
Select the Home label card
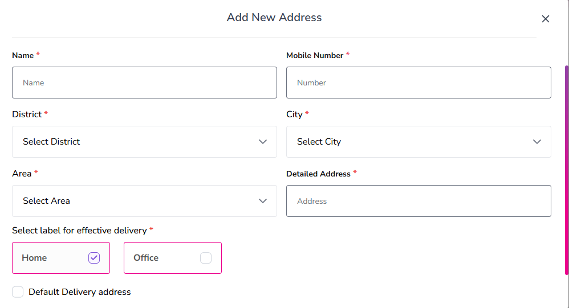click(x=61, y=258)
